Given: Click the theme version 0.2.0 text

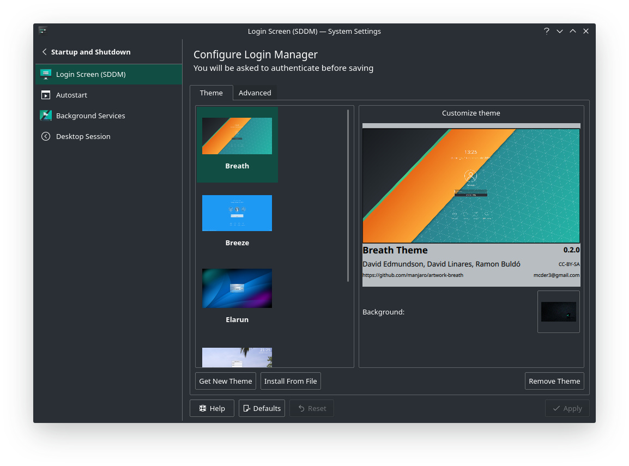Looking at the screenshot, I should [x=571, y=250].
